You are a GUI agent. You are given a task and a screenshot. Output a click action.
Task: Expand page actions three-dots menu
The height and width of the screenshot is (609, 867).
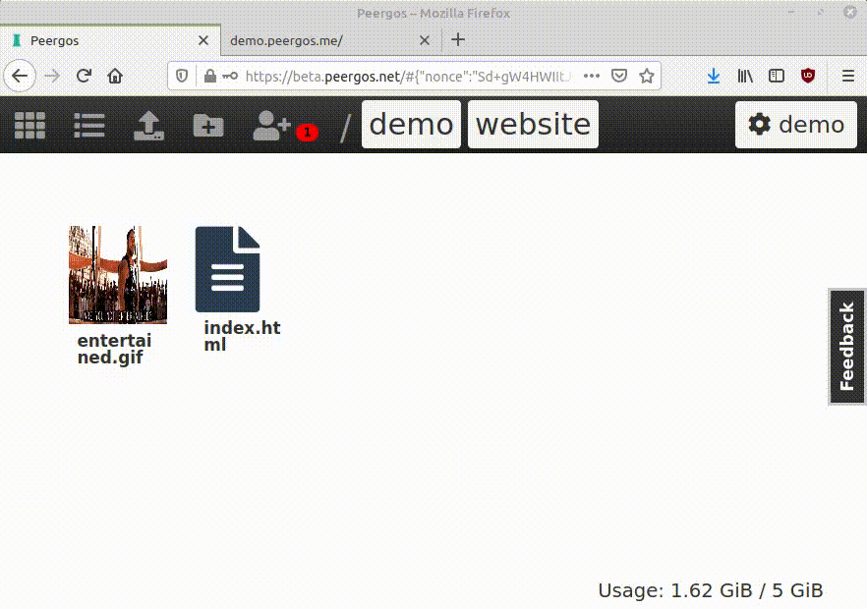(x=592, y=76)
